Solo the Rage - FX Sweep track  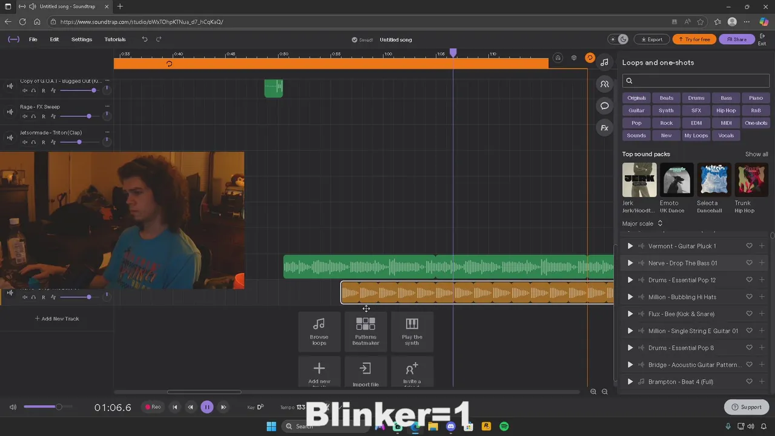click(x=34, y=116)
